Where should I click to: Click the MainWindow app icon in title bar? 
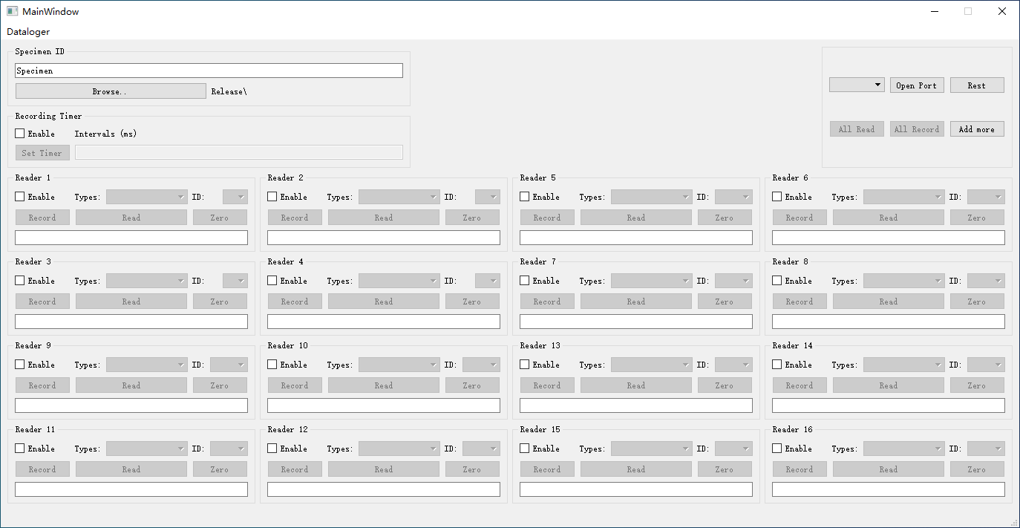click(12, 11)
